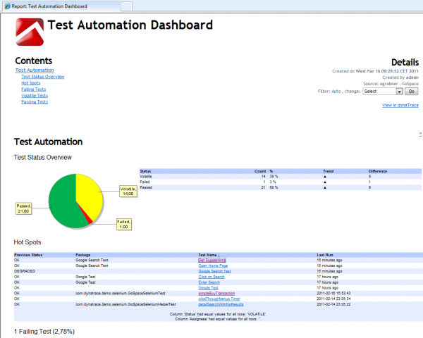Click the 2011-02-14 23:05:22 last run cell
Image resolution: width=423 pixels, height=338 pixels.
[x=333, y=304]
